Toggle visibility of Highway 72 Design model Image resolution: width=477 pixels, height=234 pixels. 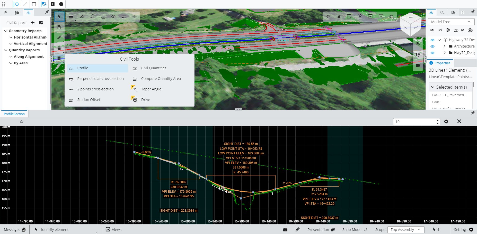tap(432, 40)
